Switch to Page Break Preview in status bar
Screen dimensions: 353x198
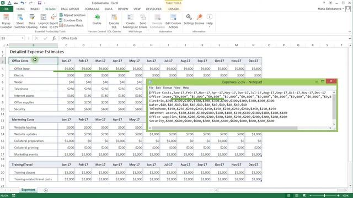pyautogui.click(x=304, y=196)
